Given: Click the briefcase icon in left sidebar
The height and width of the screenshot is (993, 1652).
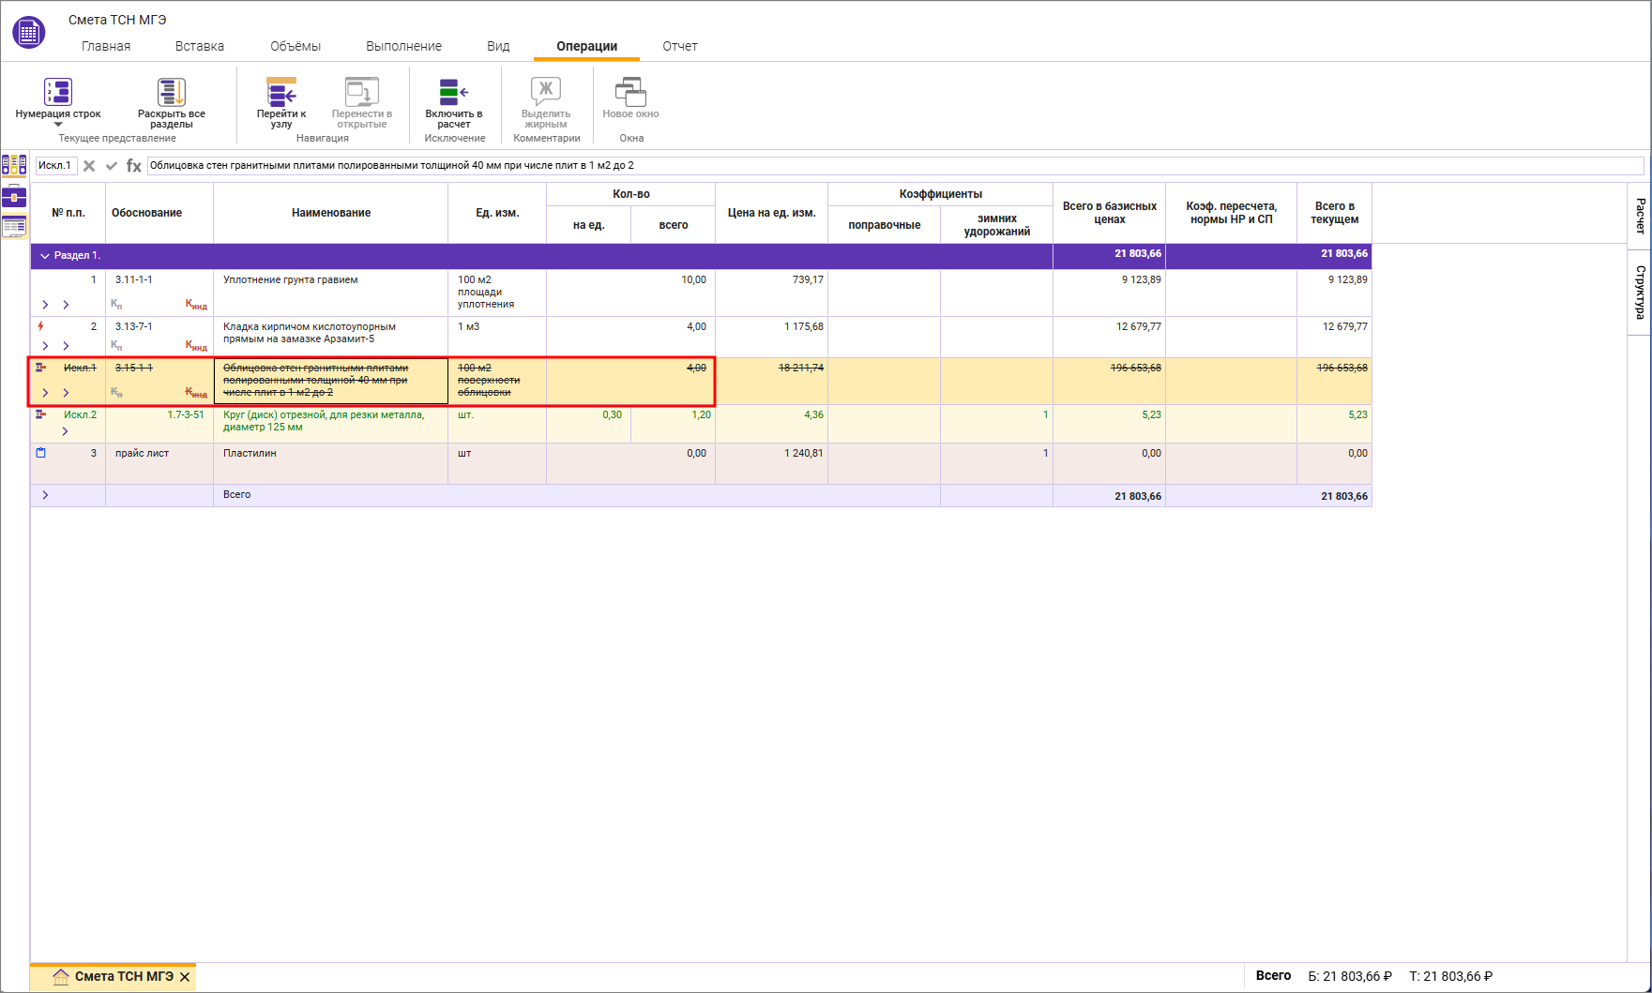Looking at the screenshot, I should pyautogui.click(x=14, y=196).
